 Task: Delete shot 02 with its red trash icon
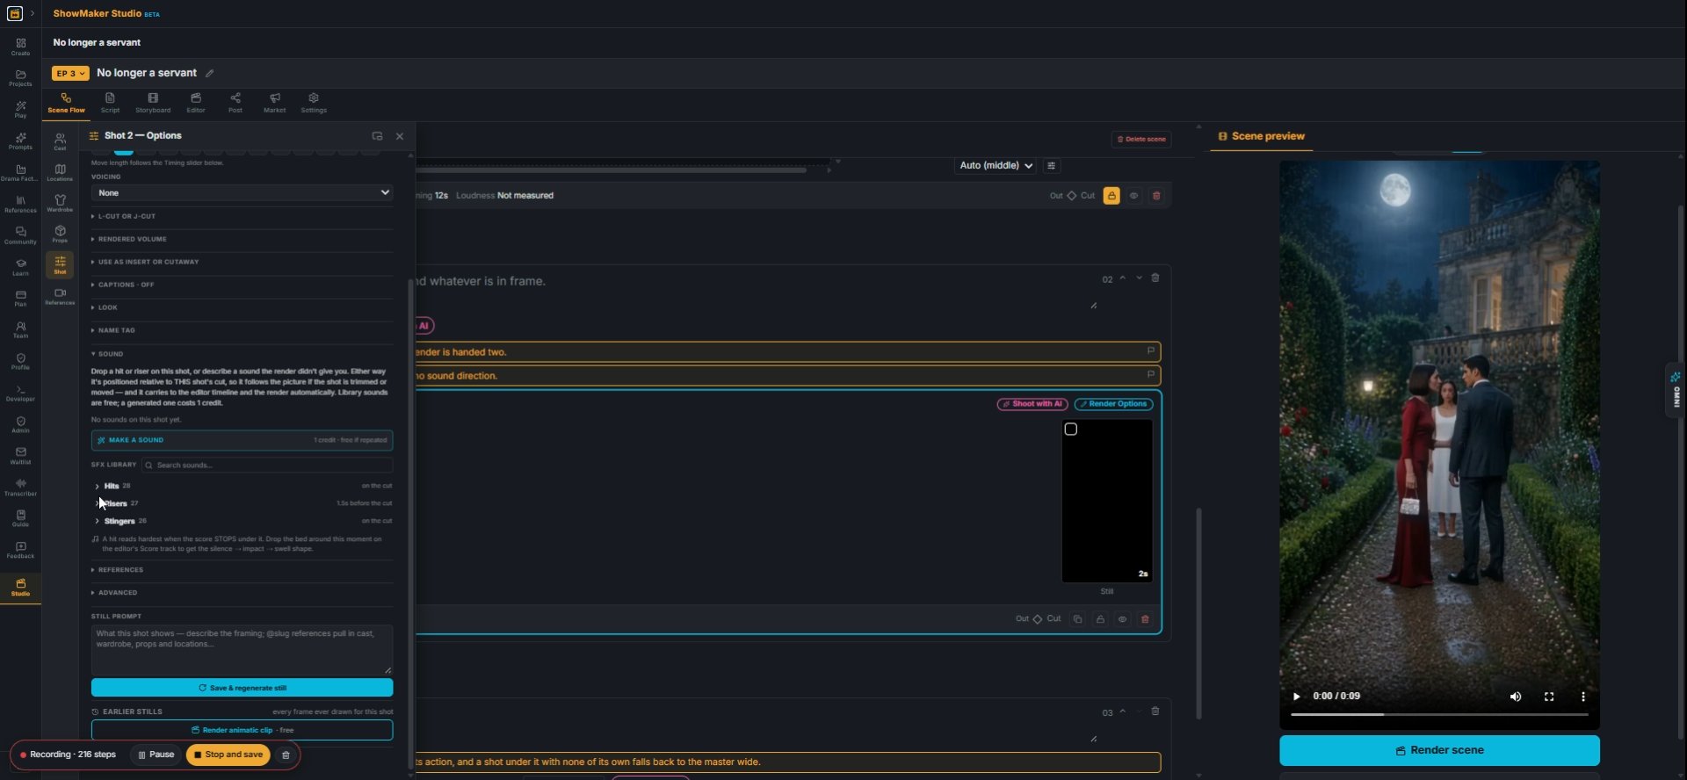[1145, 619]
